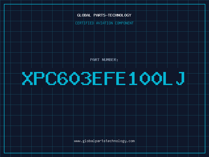Select the part number XPC603EFE100LJ
Screen dimensions: 209x157
point(103,78)
